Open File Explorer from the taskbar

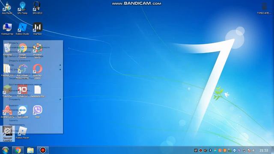coord(30,150)
